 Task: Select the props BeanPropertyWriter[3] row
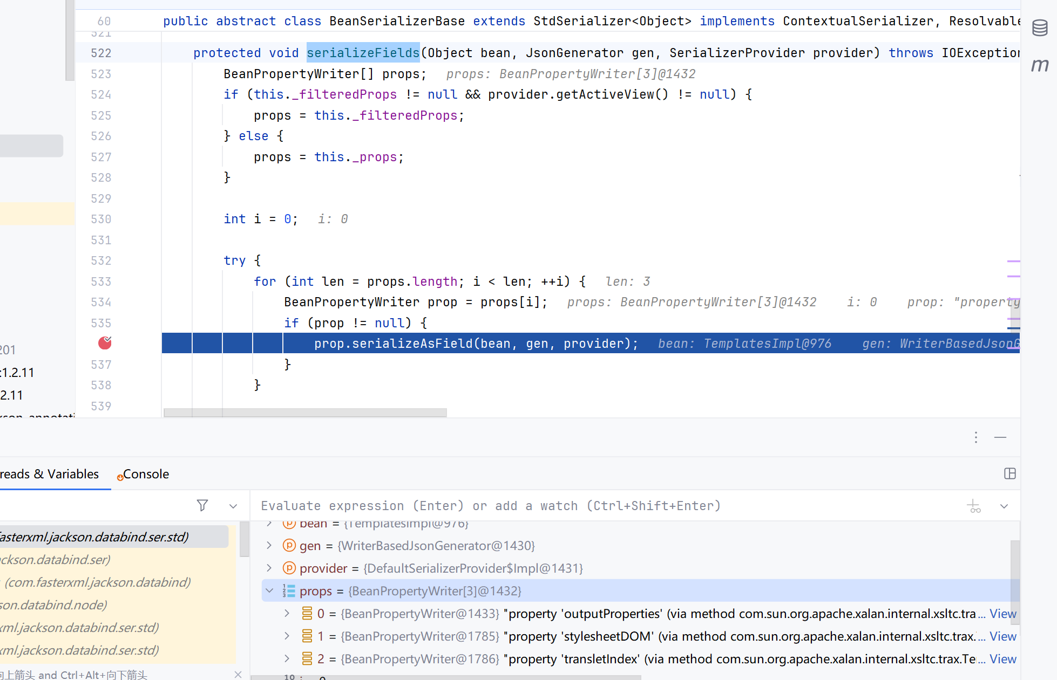coord(636,591)
